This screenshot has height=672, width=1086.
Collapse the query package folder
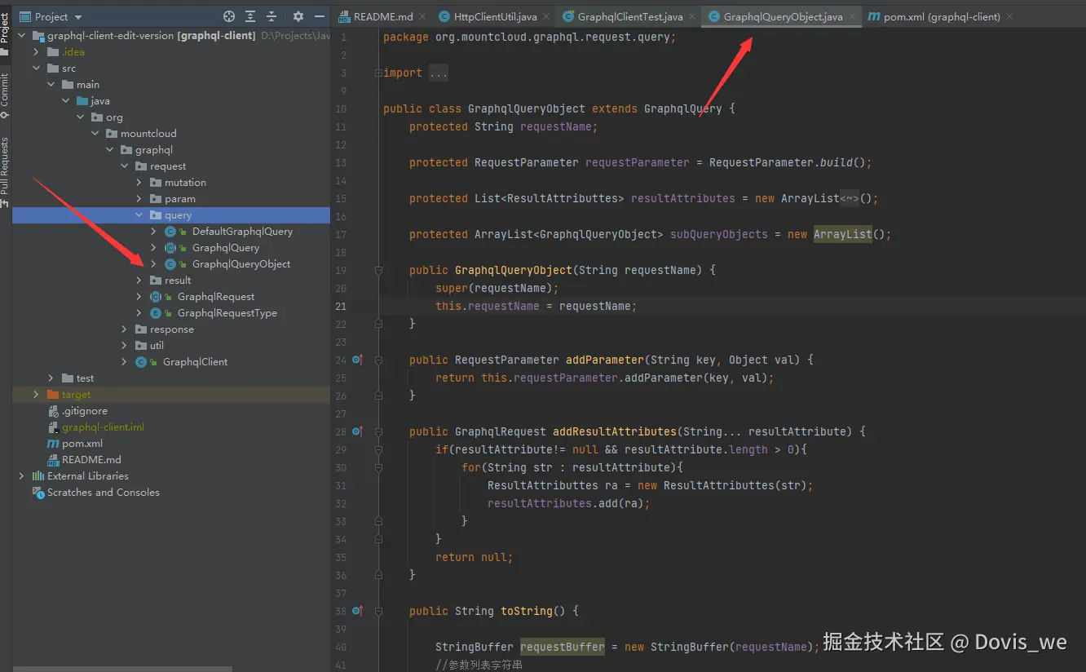(x=139, y=215)
